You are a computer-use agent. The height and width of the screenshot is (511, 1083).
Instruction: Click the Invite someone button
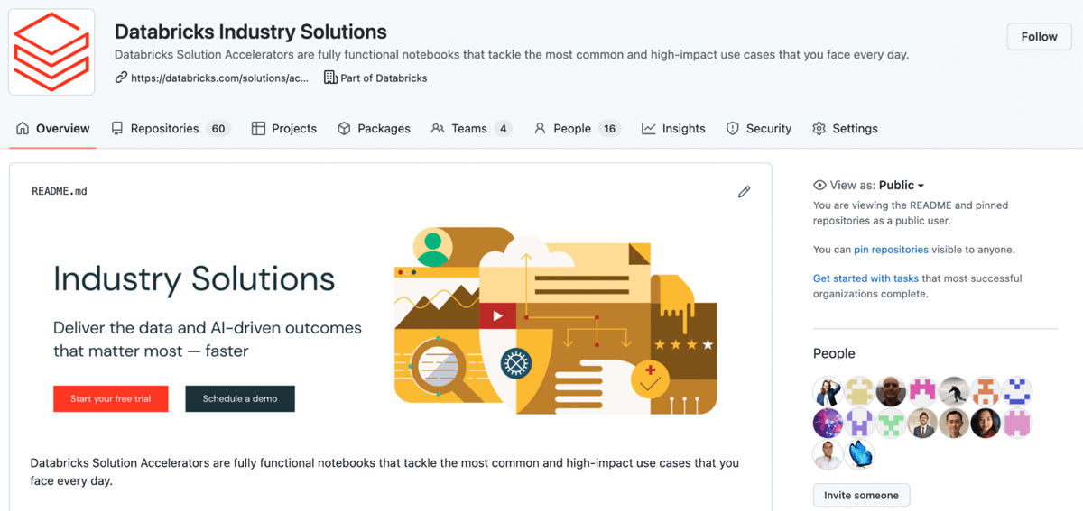[861, 495]
